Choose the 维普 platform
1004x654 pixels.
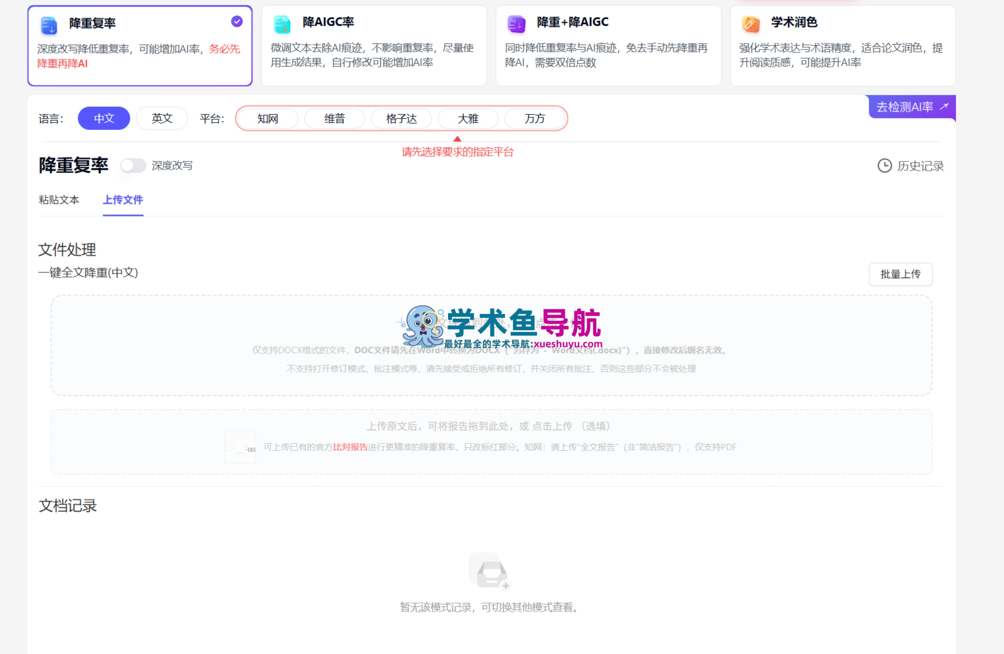335,119
